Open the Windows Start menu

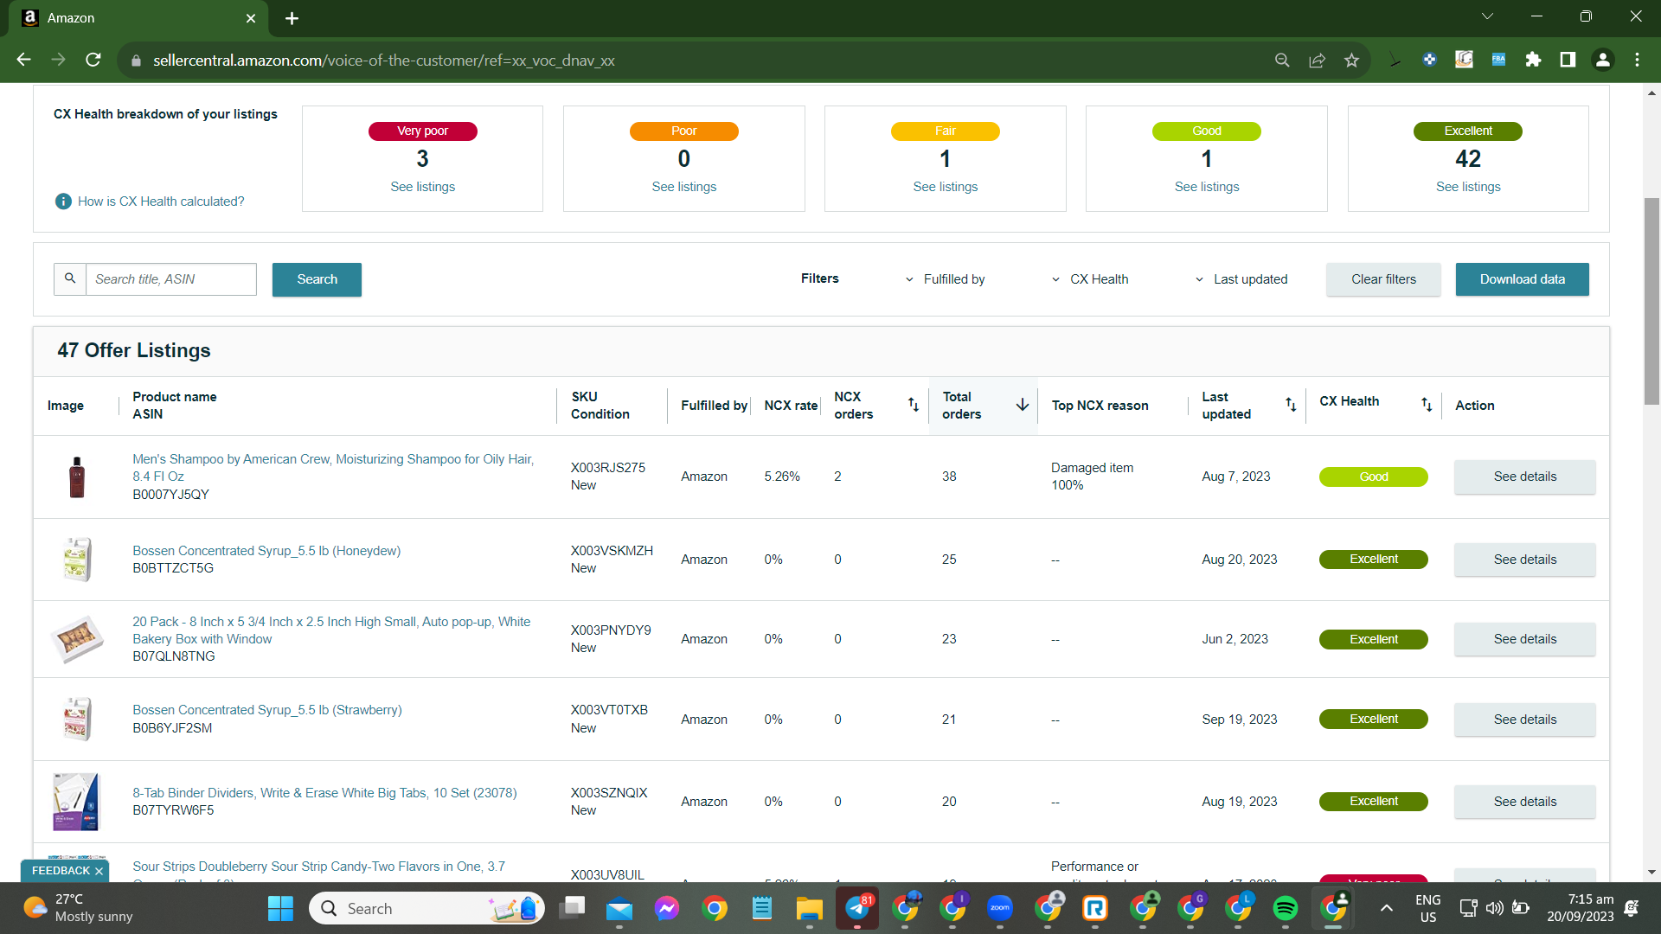click(280, 908)
